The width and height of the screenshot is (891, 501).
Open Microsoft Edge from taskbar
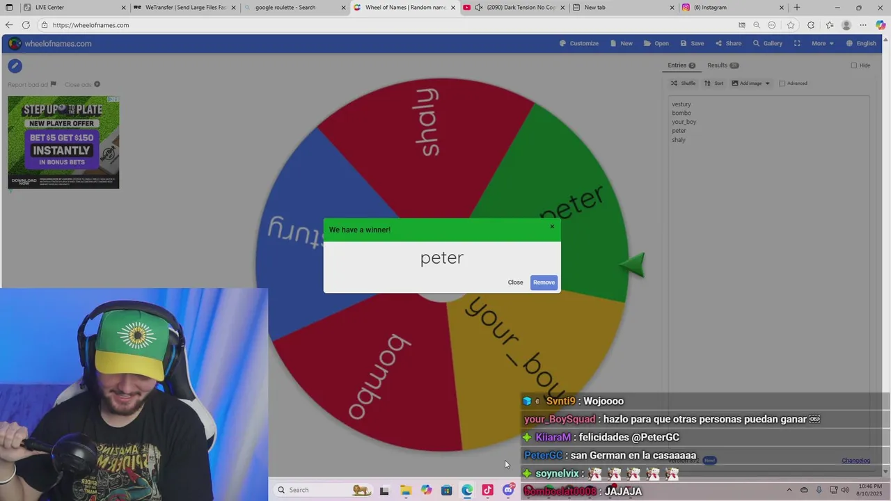[x=467, y=490]
